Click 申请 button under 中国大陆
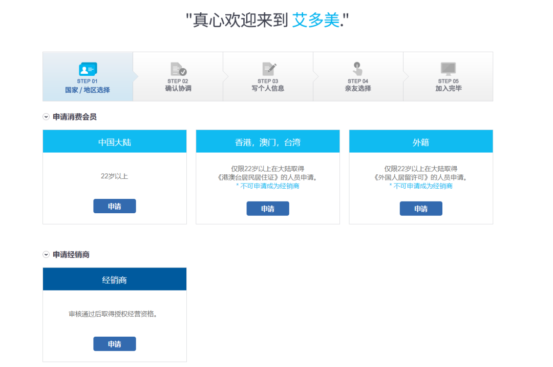Viewport: 553px width, 367px height. click(x=115, y=206)
